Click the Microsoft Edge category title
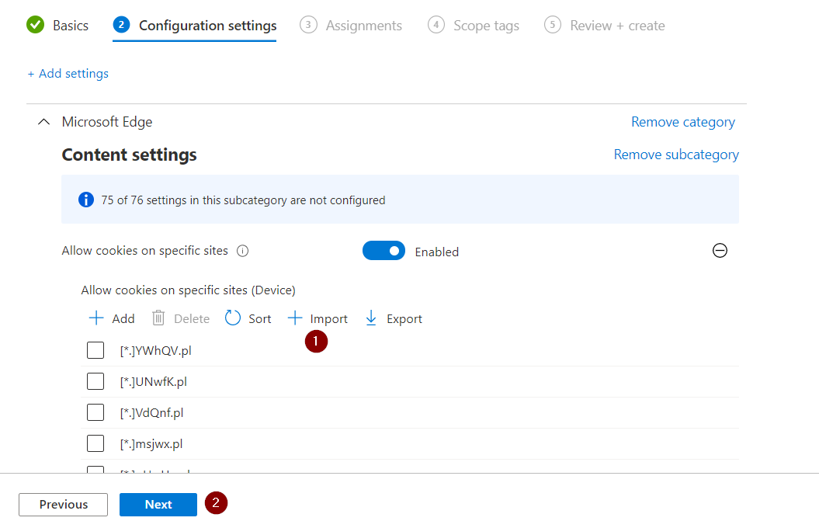 pos(107,122)
